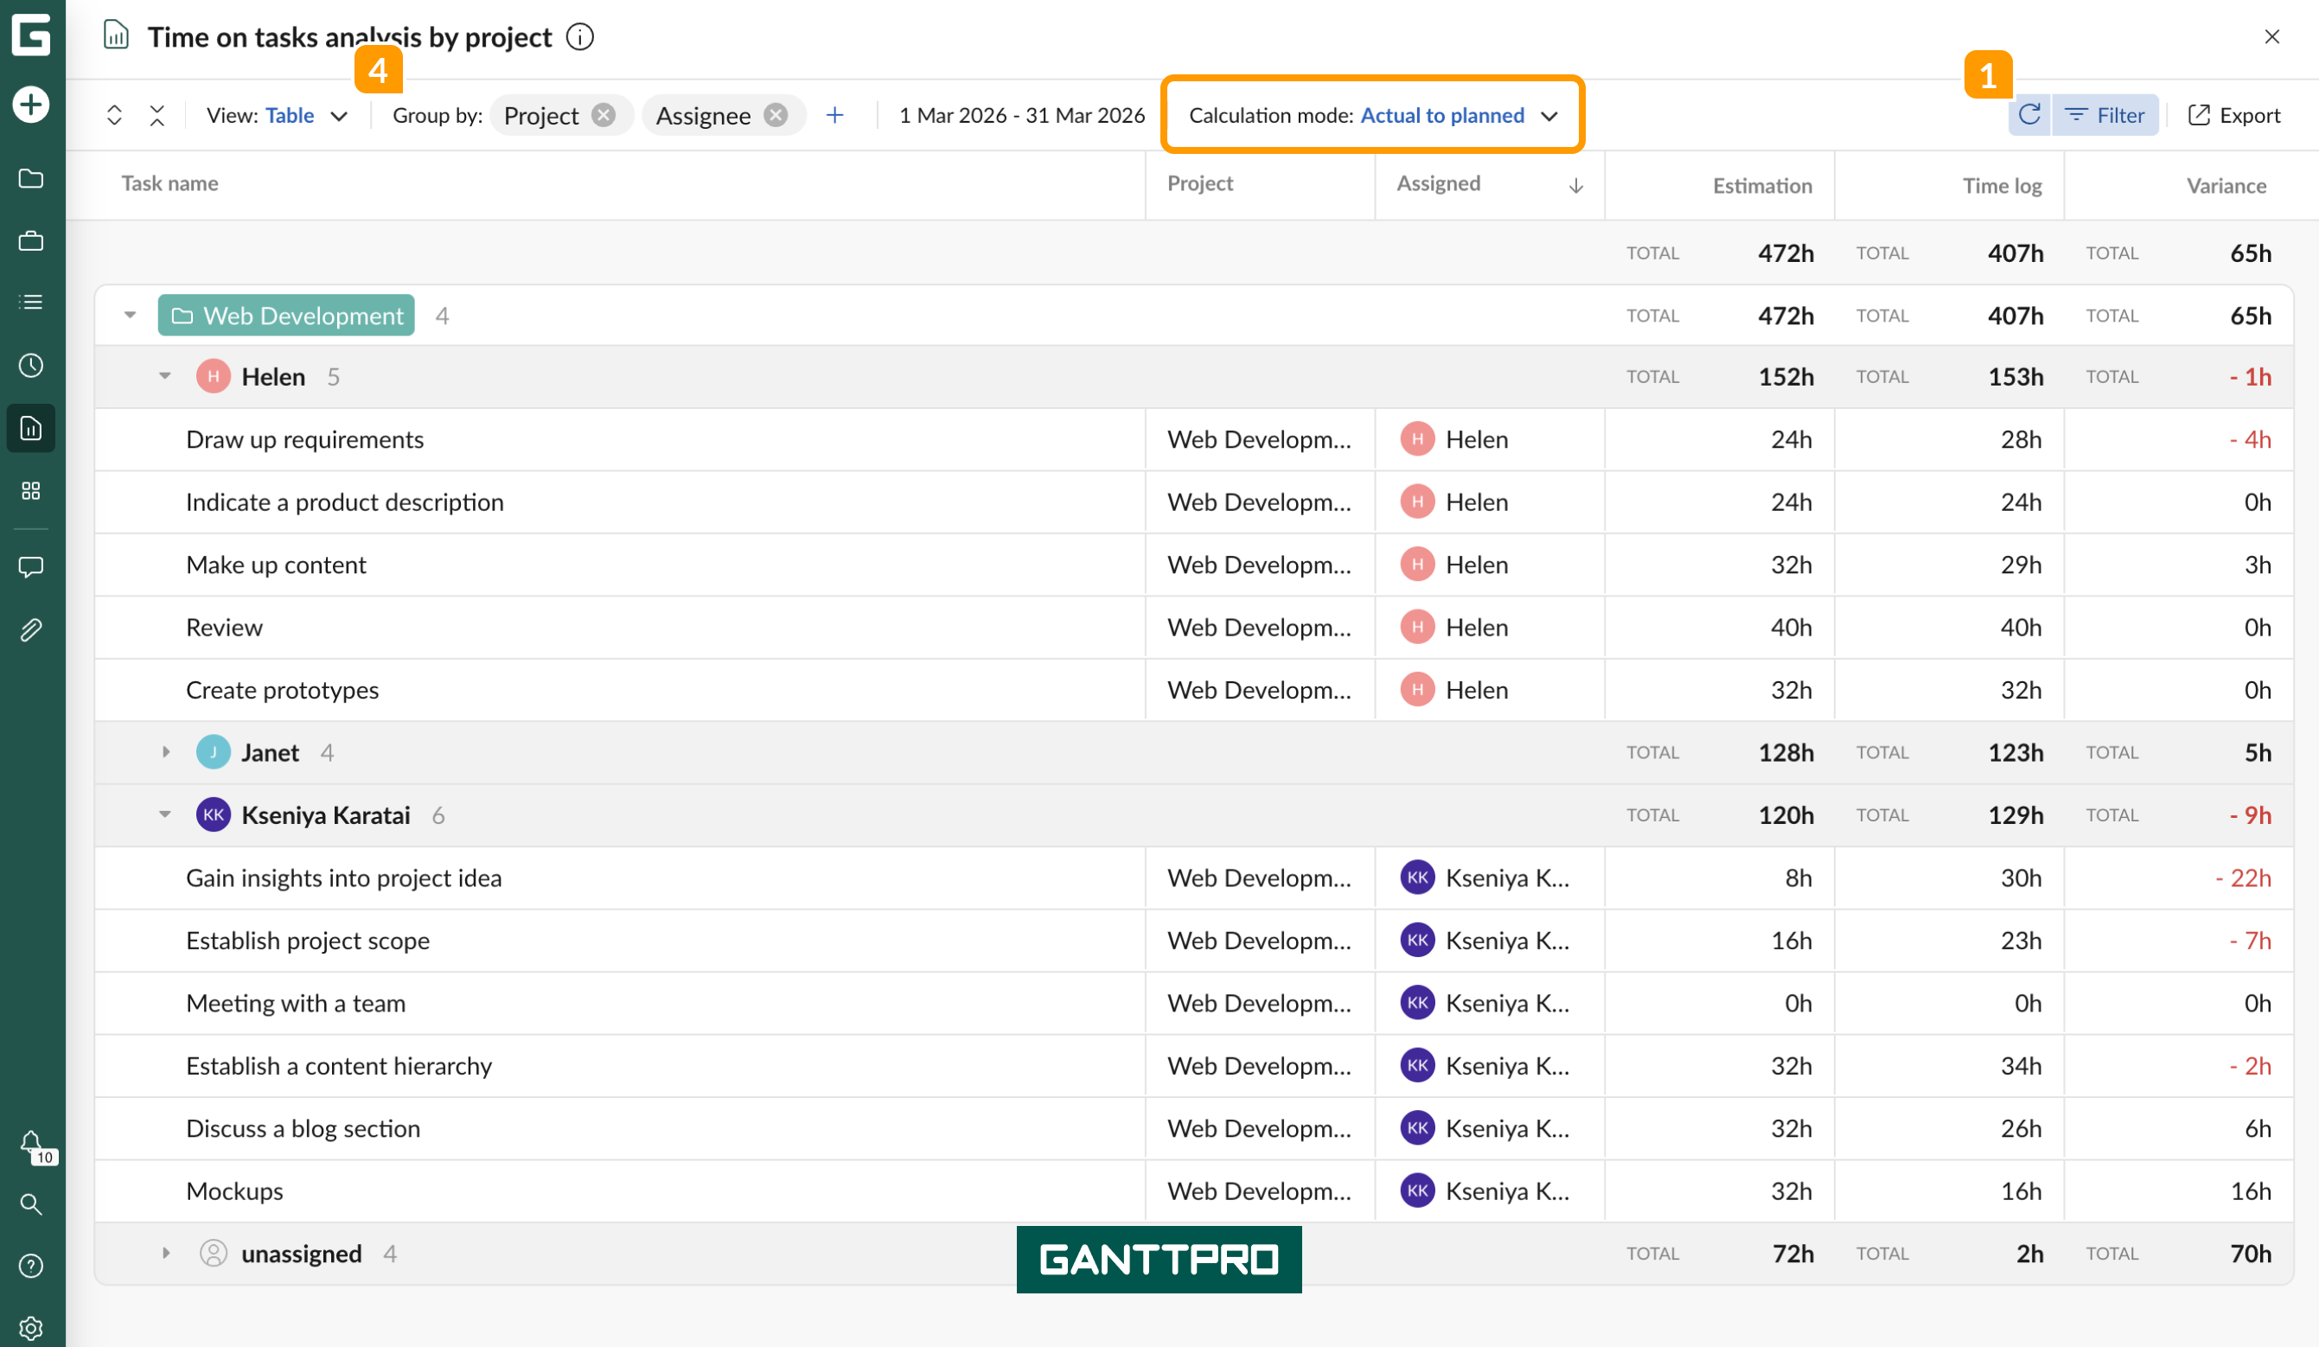Screen dimensions: 2319x1347
Task: Expand the unassigned tasks group
Action: click(x=167, y=1252)
